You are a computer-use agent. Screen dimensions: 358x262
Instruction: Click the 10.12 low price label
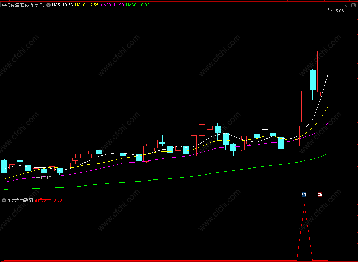(x=46, y=178)
